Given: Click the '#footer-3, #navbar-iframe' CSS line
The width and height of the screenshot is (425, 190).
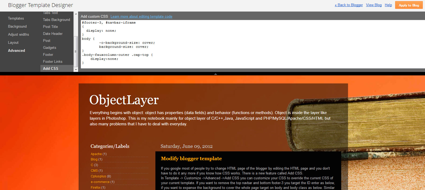Looking at the screenshot, I should (x=109, y=23).
